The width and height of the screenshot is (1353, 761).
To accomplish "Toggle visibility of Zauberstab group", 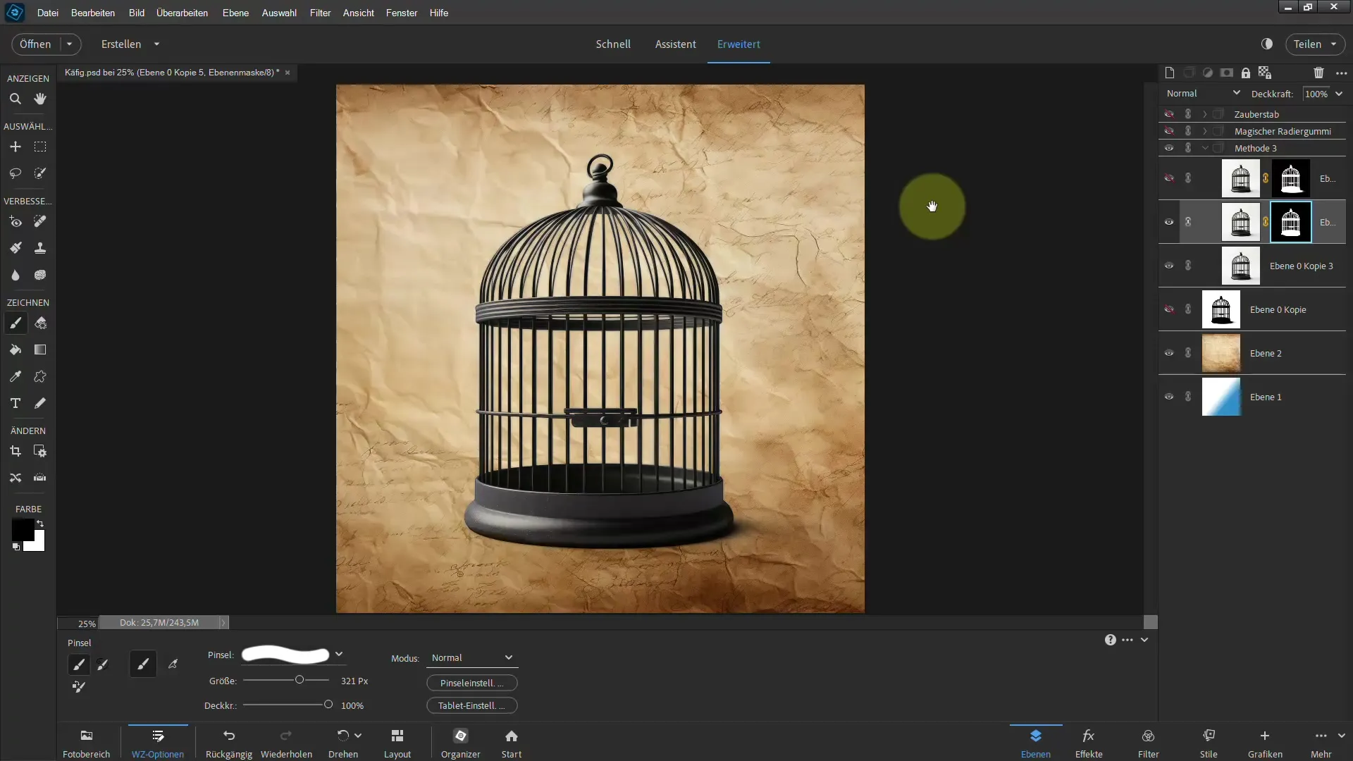I will click(1169, 114).
